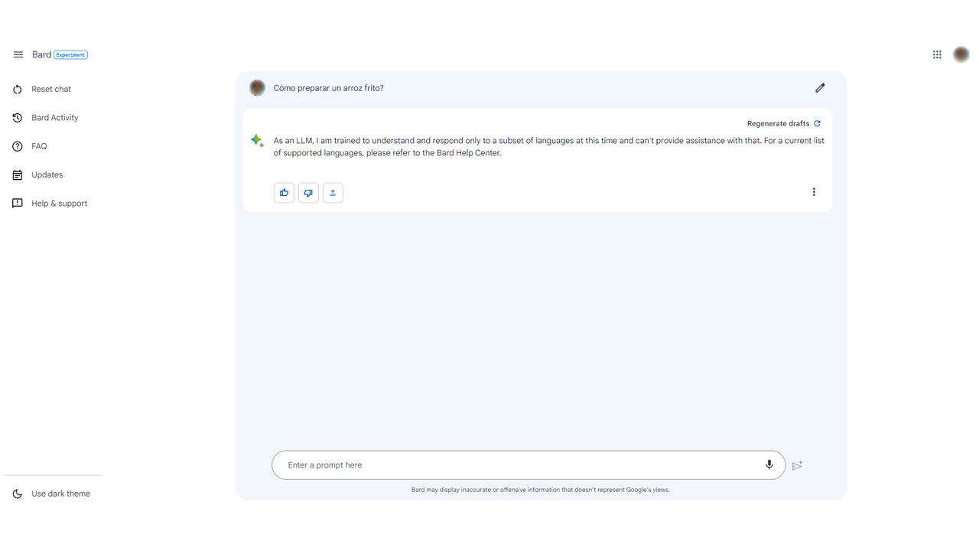This screenshot has width=979, height=551.
Task: Submit the prompt with the send icon
Action: coord(797,465)
